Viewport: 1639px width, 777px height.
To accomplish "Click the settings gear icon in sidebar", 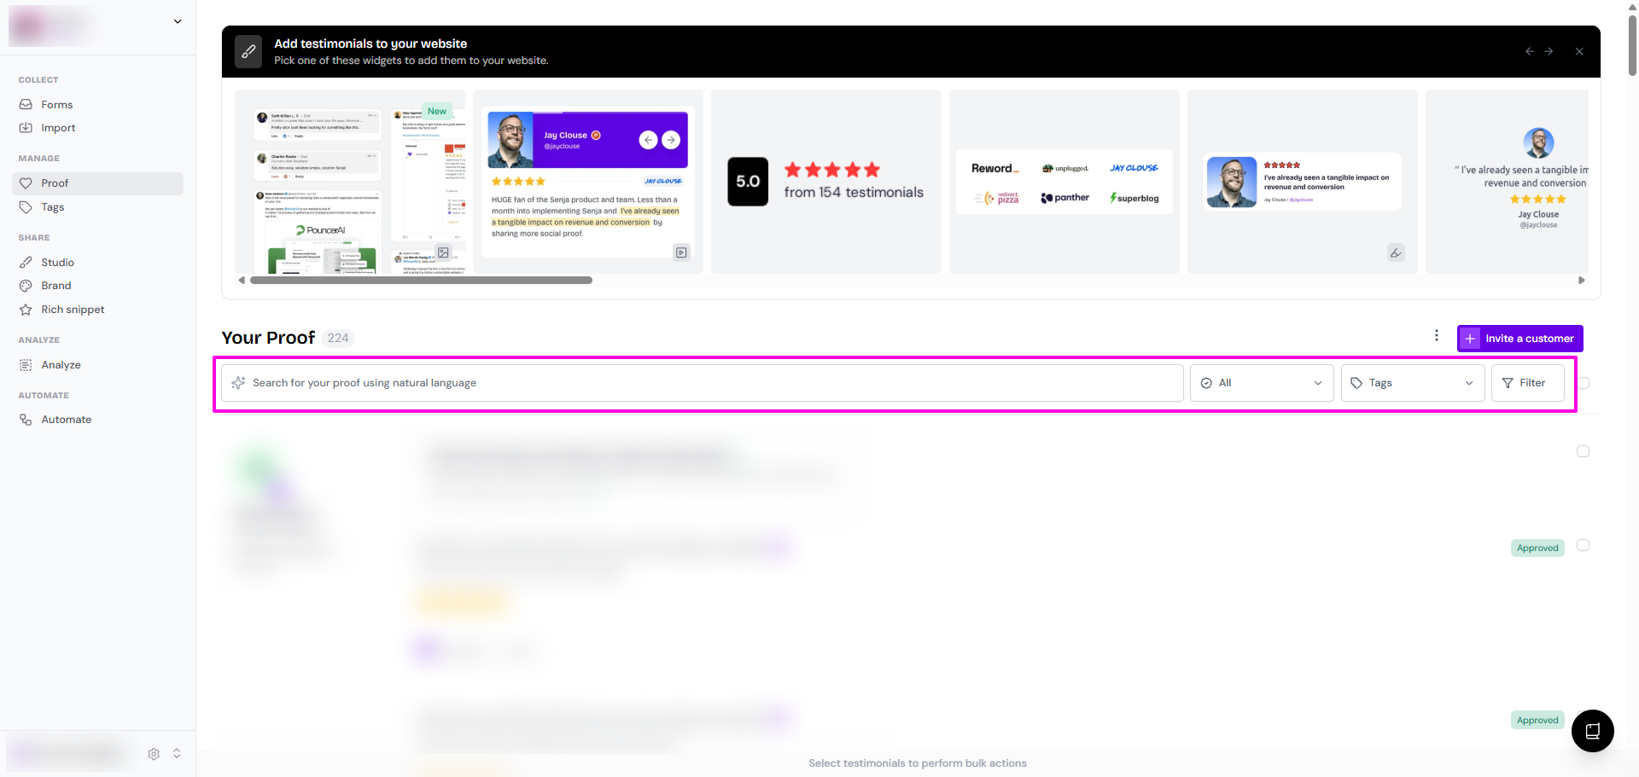I will 154,754.
